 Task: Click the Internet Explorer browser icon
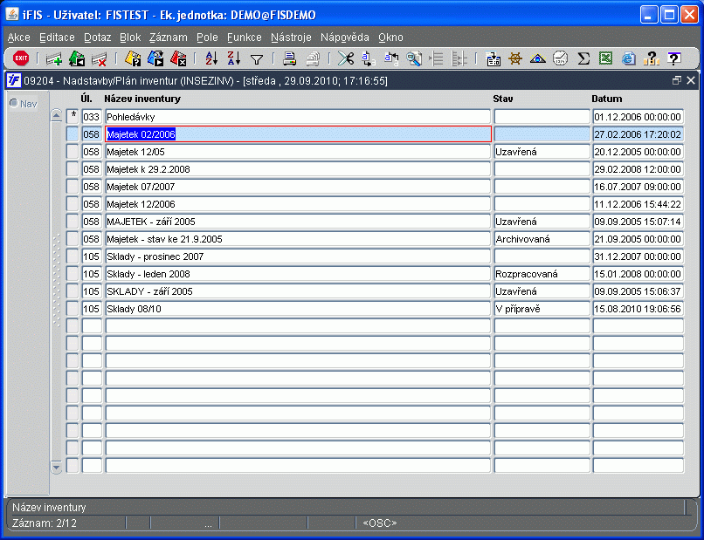[629, 58]
